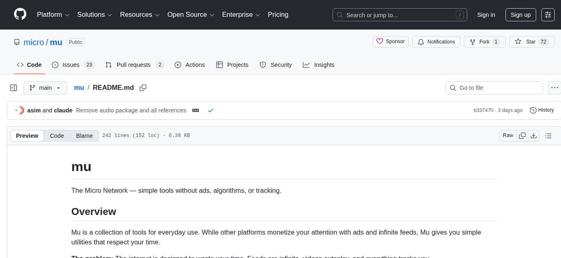
Task: Open the main branch dropdown
Action: [45, 88]
